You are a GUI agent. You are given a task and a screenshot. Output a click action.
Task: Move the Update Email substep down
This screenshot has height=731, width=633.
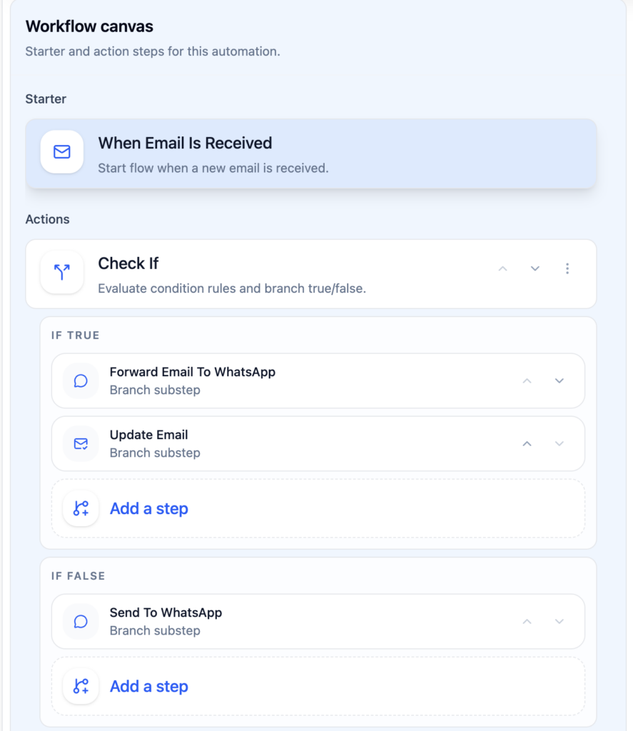[x=559, y=443]
